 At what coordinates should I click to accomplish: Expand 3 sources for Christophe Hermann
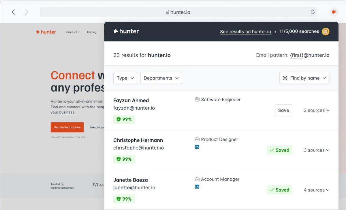(317, 150)
